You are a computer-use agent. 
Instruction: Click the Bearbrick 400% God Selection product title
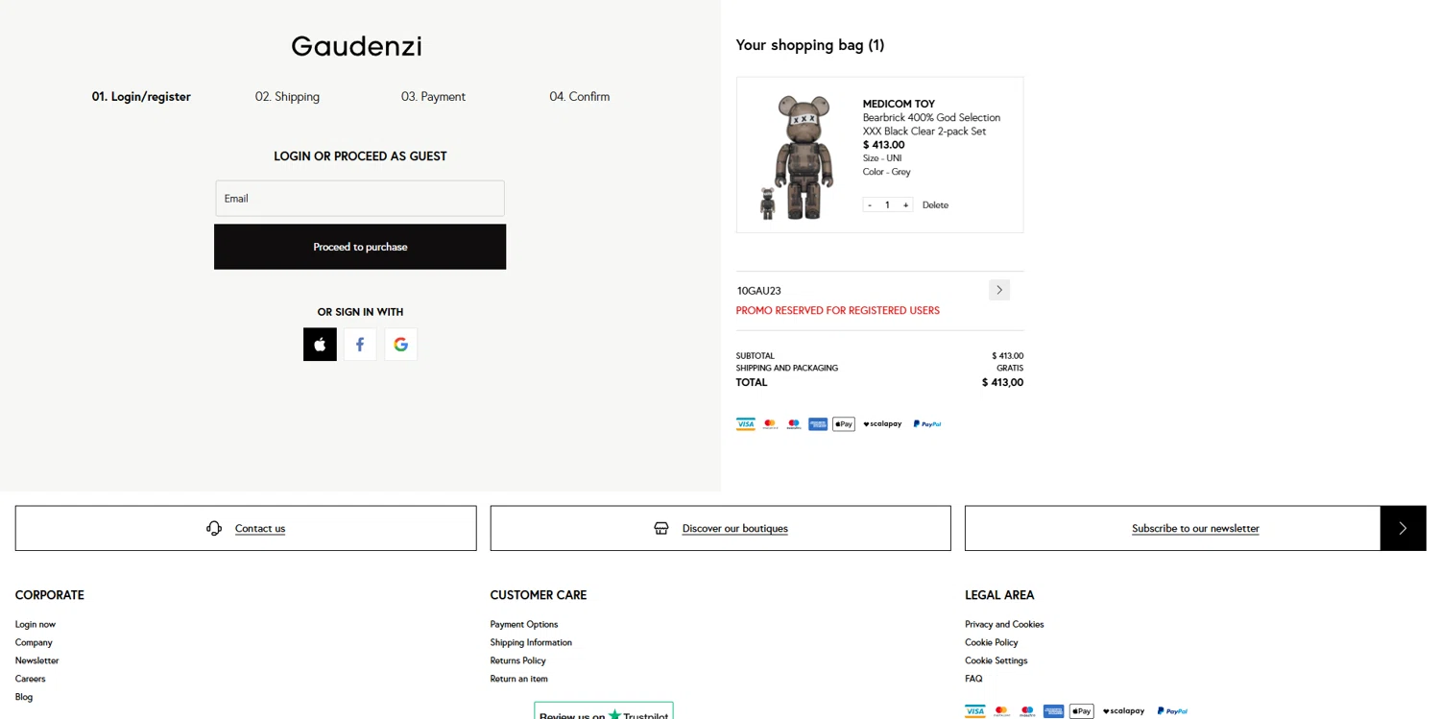pyautogui.click(x=931, y=124)
